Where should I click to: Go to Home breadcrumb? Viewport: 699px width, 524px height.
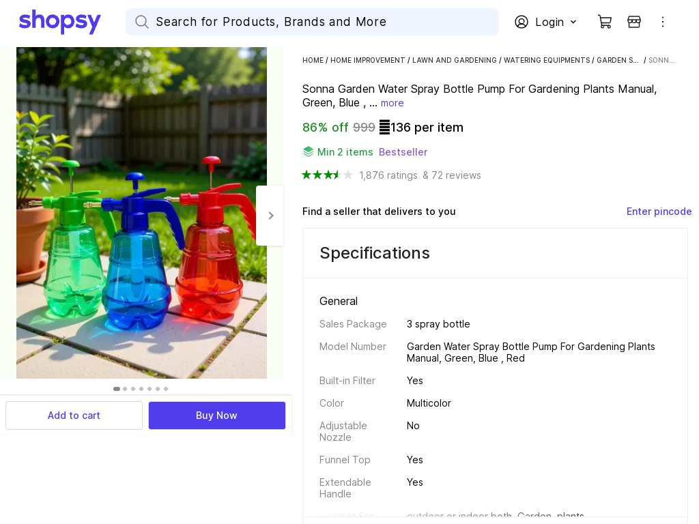(313, 61)
